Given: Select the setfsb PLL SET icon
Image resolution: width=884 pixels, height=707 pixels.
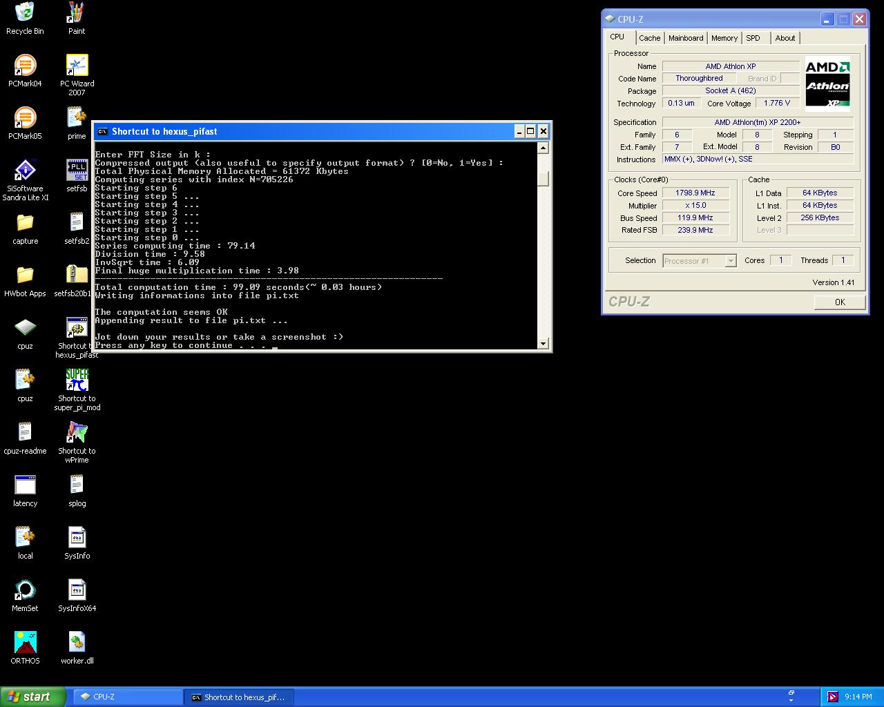Looking at the screenshot, I should pos(77,171).
